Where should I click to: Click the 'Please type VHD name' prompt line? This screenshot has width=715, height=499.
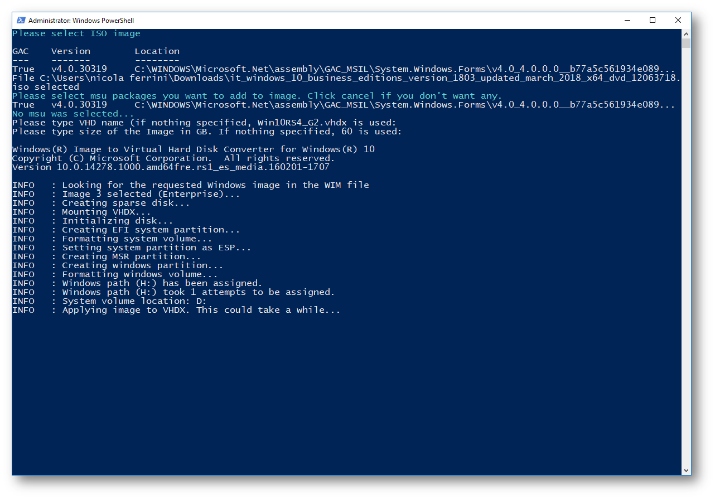204,123
